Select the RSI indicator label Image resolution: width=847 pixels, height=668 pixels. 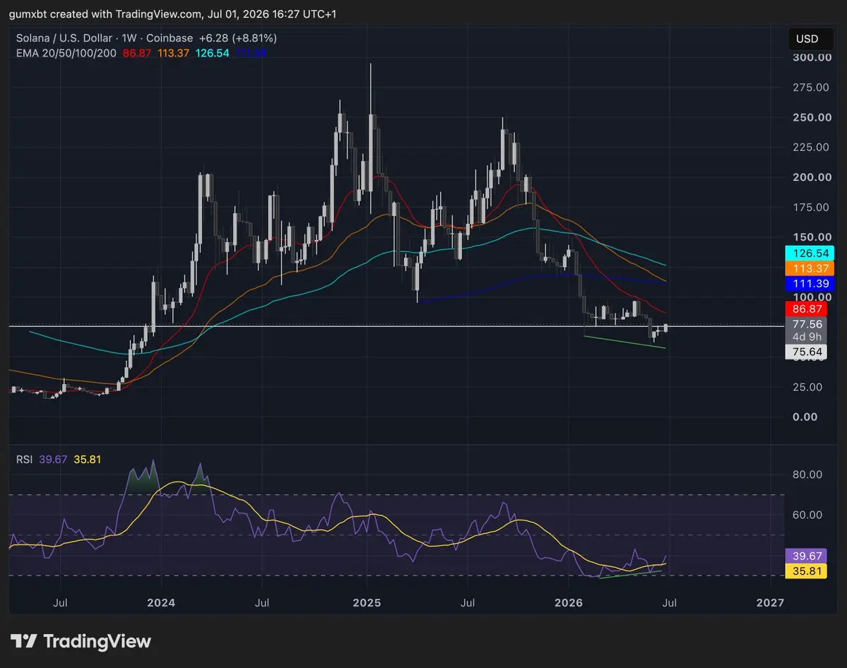[24, 459]
